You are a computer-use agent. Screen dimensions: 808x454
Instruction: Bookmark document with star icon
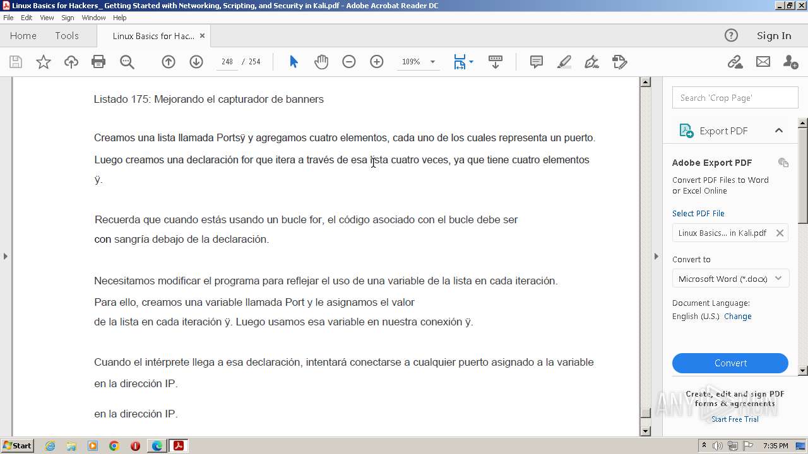coord(44,62)
